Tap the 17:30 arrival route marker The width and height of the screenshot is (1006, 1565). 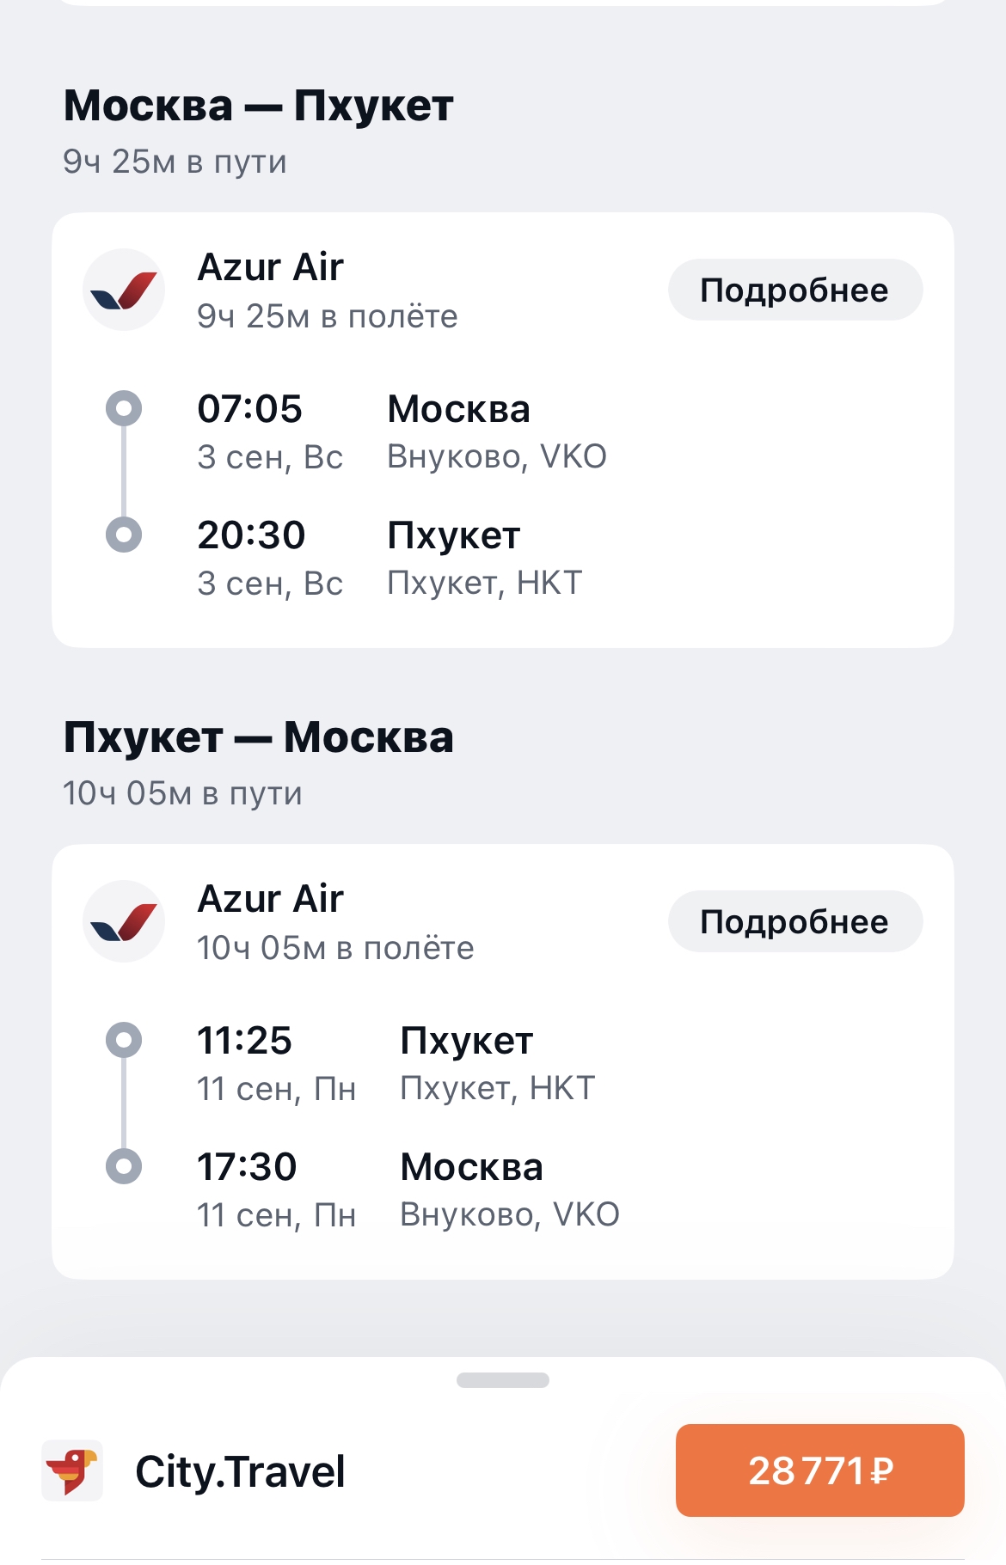124,1166
